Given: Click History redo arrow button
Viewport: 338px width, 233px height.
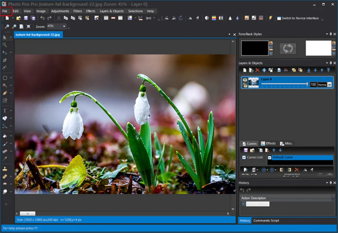Looking at the screenshot, I should (x=248, y=190).
